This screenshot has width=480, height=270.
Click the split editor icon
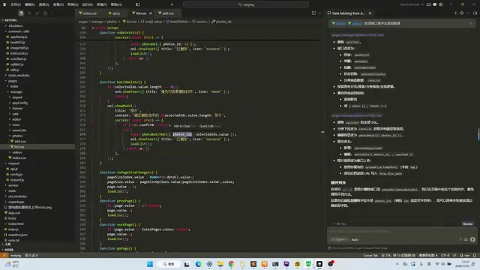click(313, 13)
